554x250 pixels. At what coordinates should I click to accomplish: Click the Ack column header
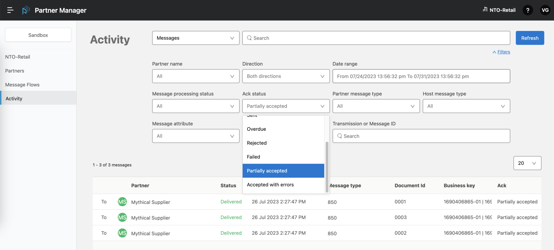[x=502, y=185]
